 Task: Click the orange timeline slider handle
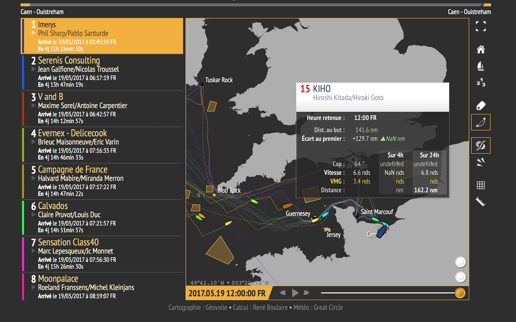[460, 293]
